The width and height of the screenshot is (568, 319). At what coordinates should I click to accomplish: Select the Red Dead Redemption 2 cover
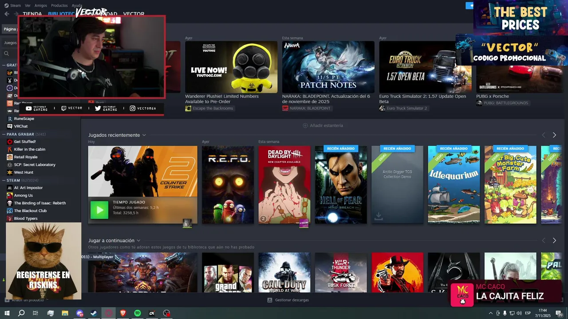398,272
